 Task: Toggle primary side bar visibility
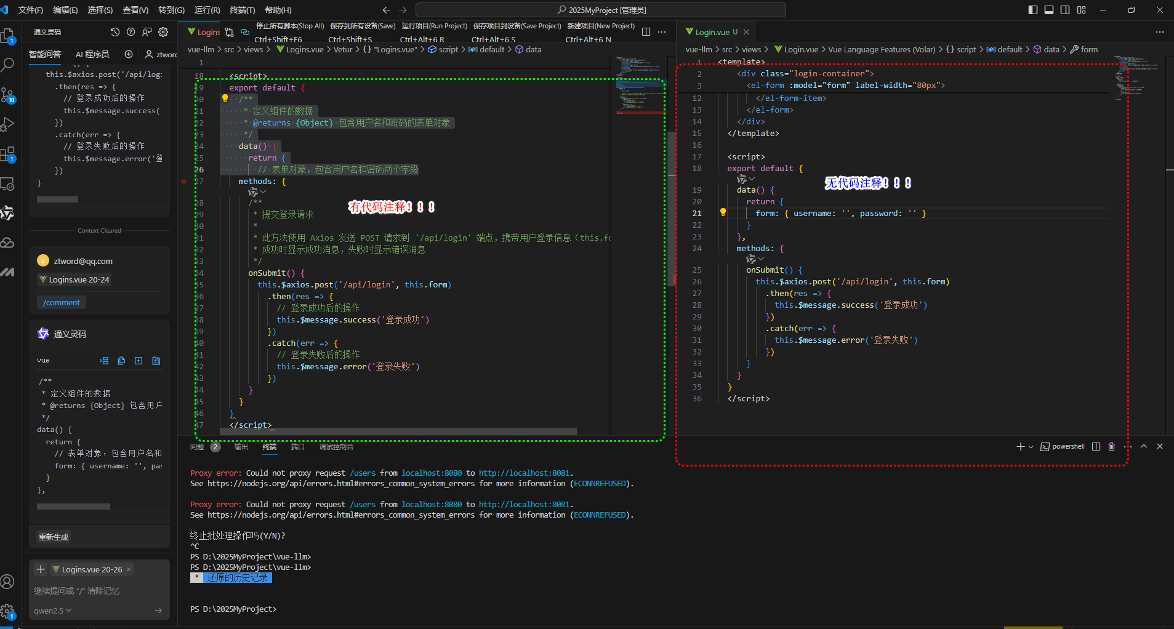point(1033,10)
